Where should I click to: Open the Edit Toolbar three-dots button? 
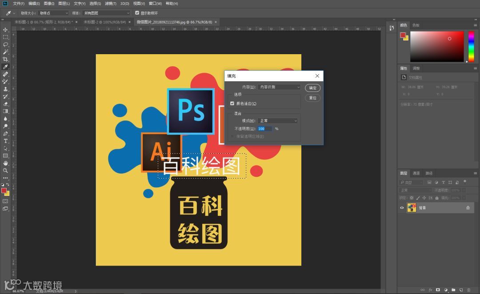[x=5, y=178]
